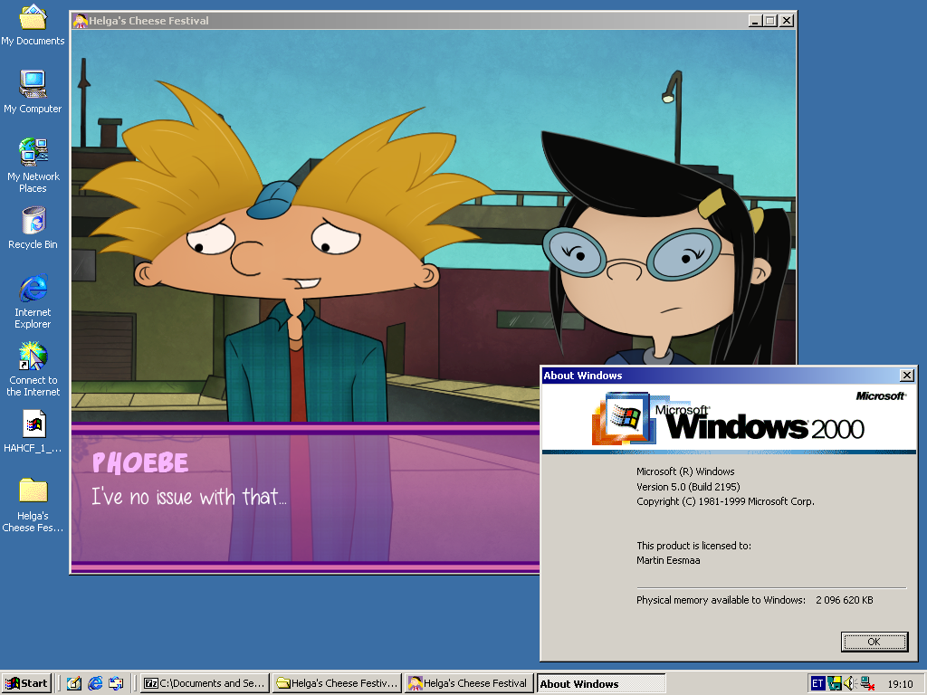Click the 19:10 system clock
The width and height of the screenshot is (927, 695).
coord(900,684)
